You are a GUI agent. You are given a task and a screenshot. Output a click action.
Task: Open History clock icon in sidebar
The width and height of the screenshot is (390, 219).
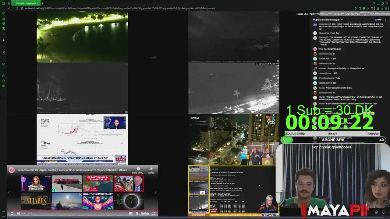(x=4, y=76)
